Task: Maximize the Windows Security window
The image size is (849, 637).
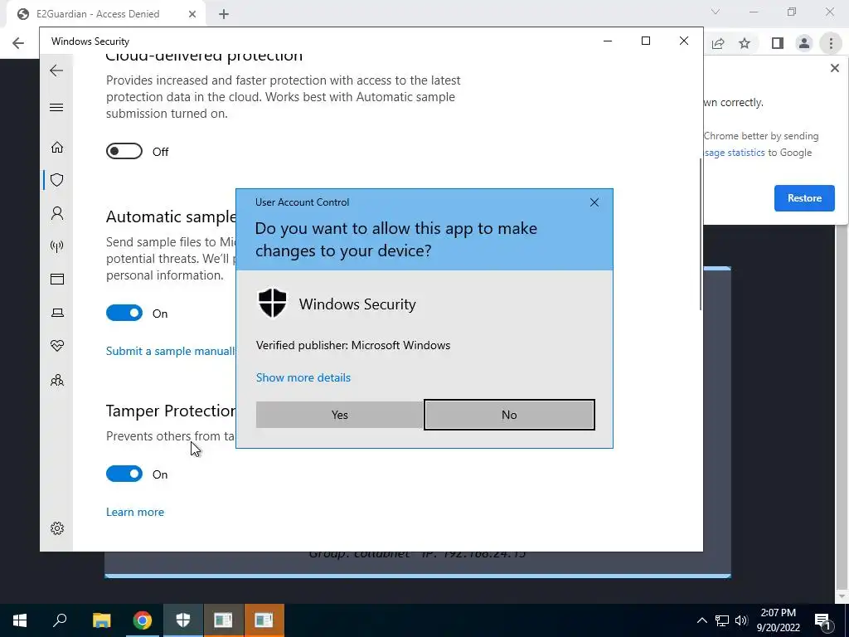Action: click(x=645, y=41)
